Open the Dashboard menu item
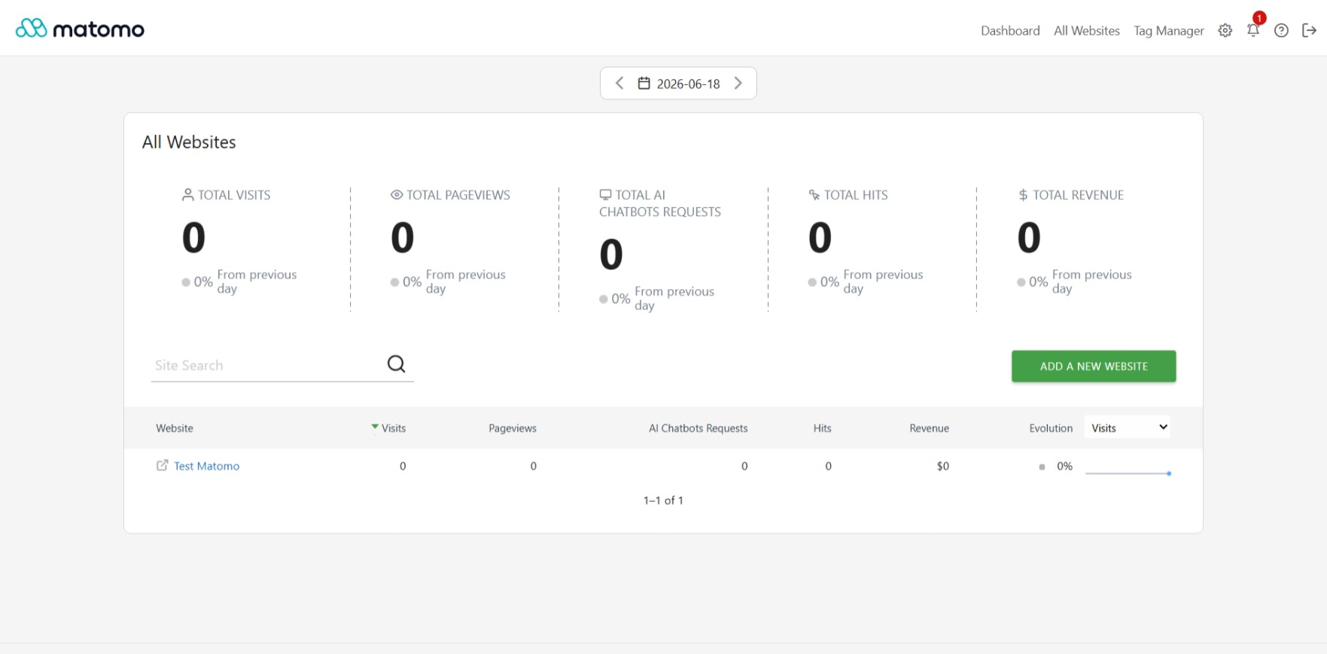The height and width of the screenshot is (654, 1327). [x=1010, y=31]
